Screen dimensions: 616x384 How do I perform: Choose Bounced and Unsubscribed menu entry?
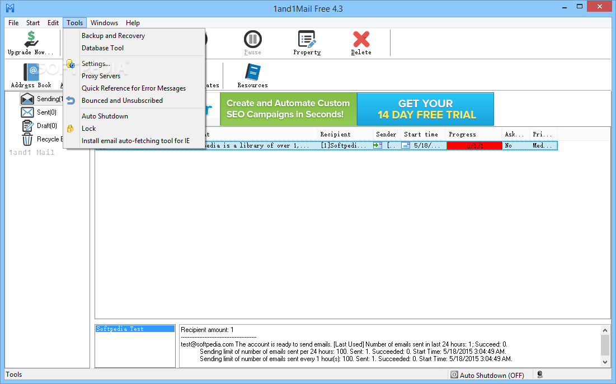tap(134, 101)
